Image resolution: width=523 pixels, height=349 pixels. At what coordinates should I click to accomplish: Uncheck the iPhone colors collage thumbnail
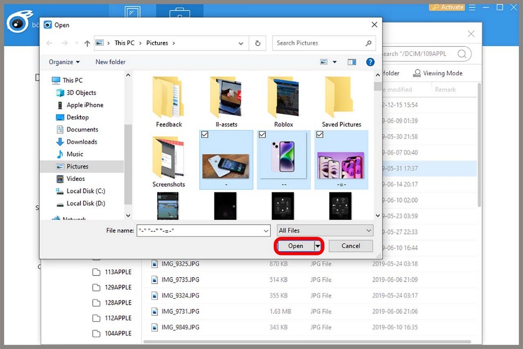[320, 134]
